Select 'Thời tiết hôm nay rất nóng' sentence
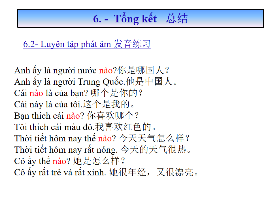This screenshot has height=204, width=272. pyautogui.click(x=66, y=150)
